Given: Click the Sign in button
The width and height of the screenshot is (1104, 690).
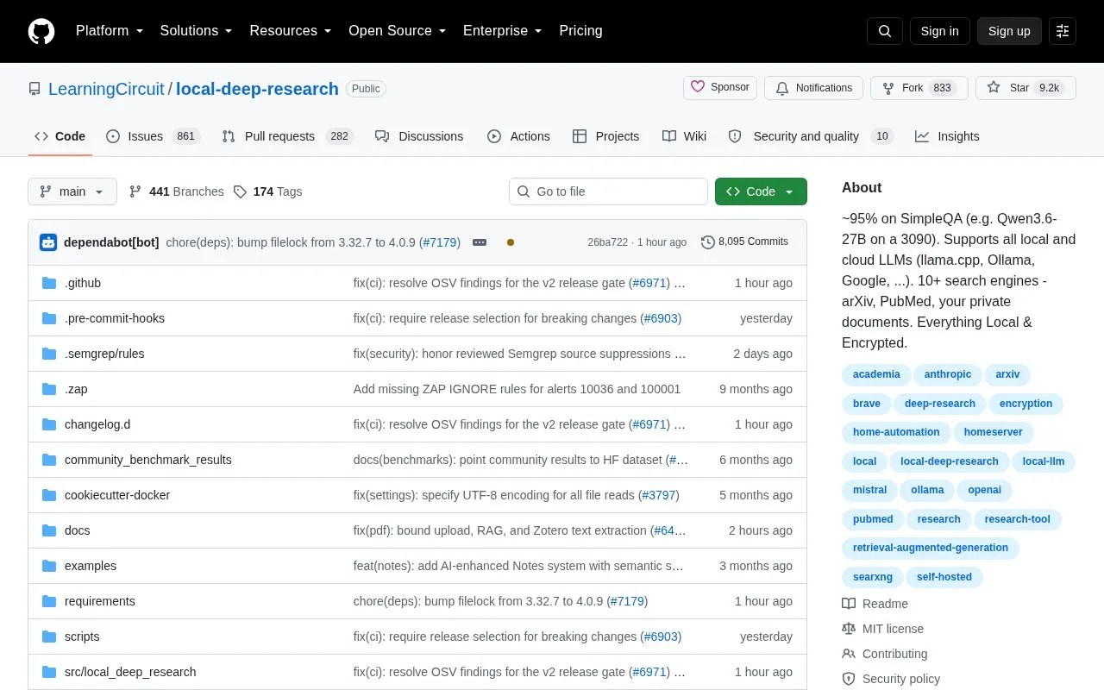Looking at the screenshot, I should point(939,31).
